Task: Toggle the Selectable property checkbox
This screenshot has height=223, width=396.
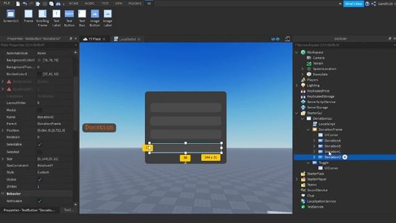Action: (x=40, y=144)
